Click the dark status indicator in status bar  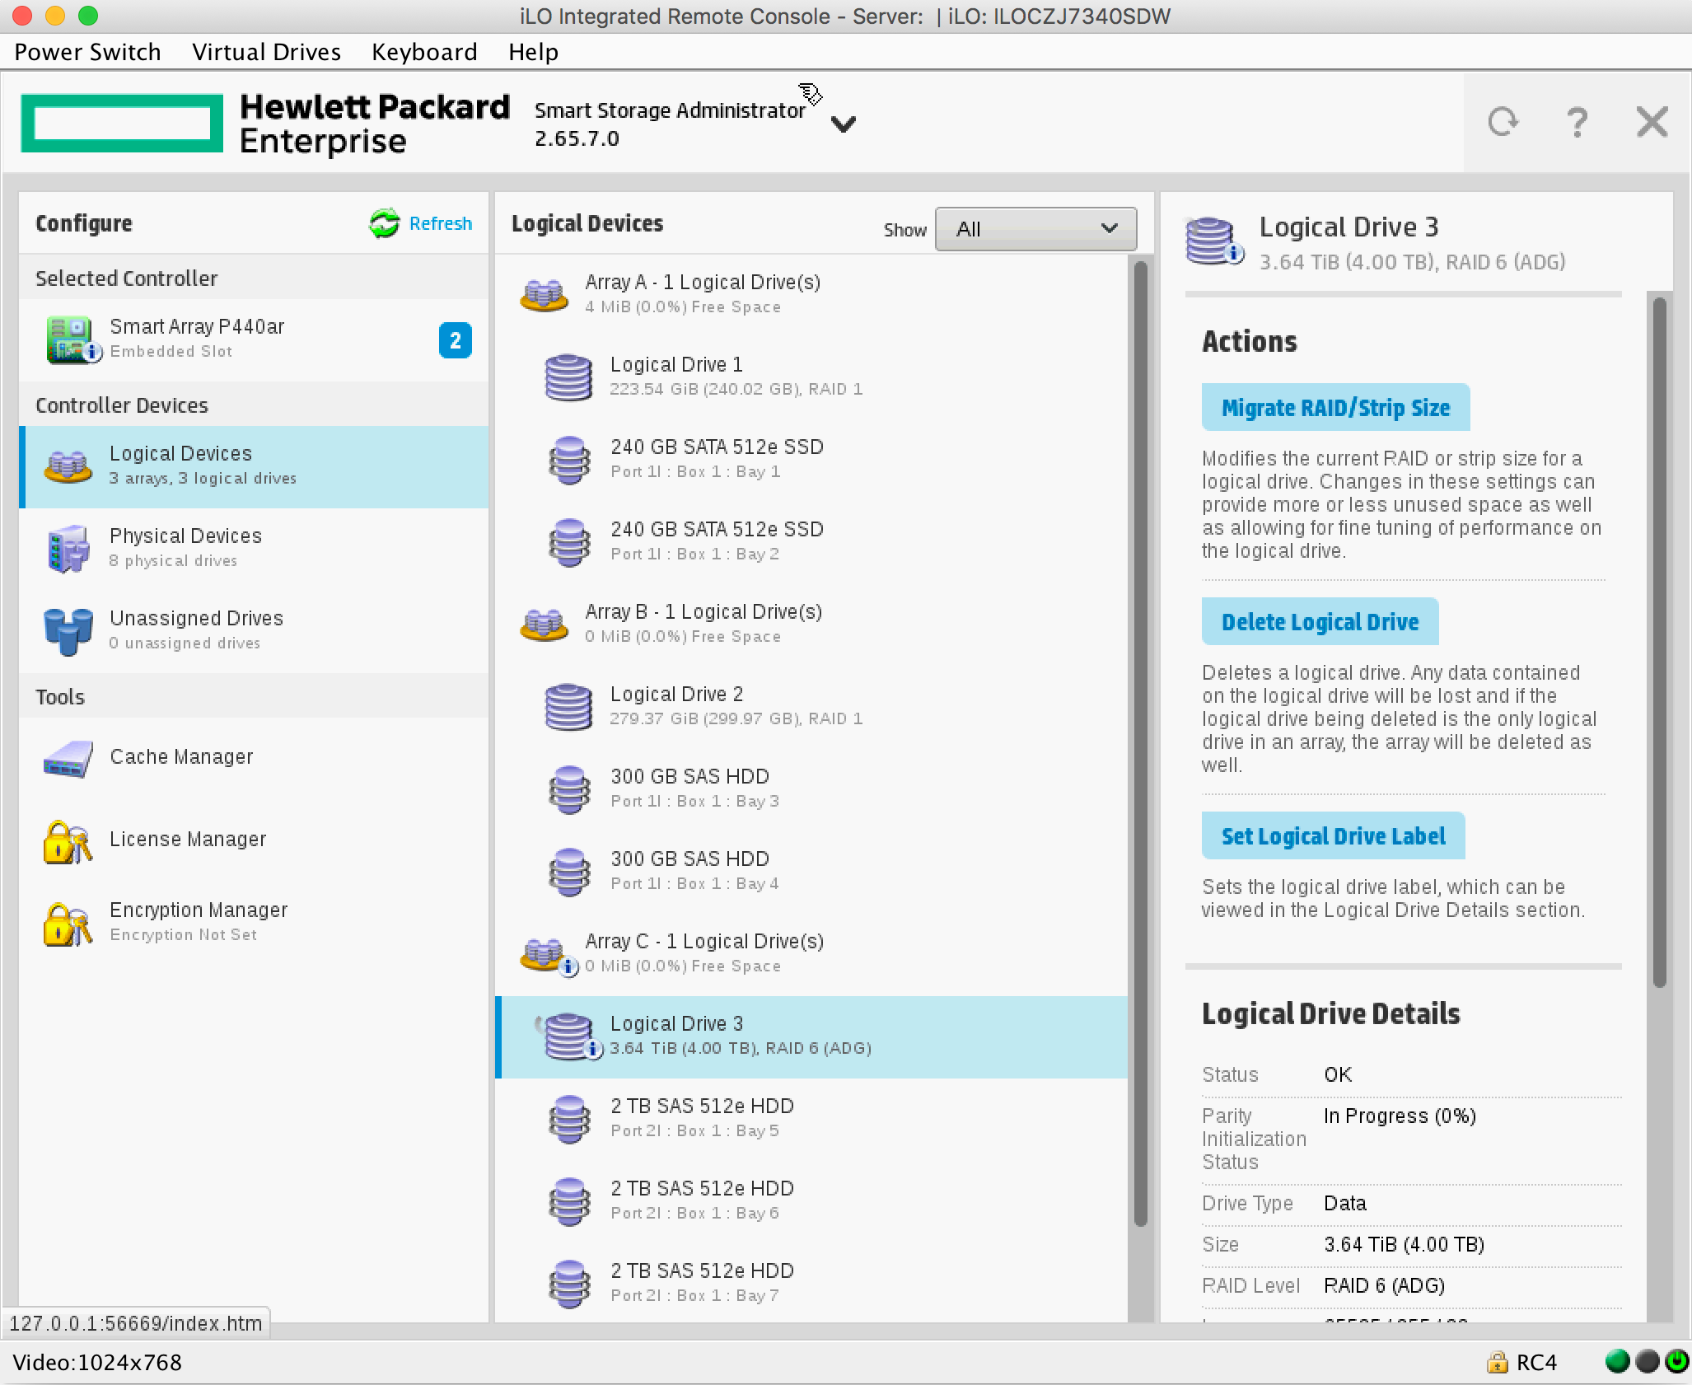pyautogui.click(x=1648, y=1361)
